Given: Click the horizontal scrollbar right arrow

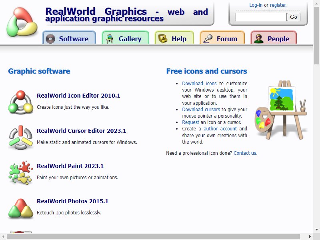Looking at the screenshot, I should coord(310,237).
